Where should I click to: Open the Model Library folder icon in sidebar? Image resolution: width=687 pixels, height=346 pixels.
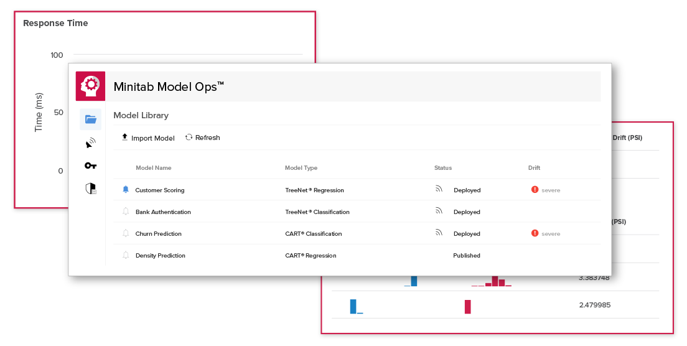tap(91, 119)
